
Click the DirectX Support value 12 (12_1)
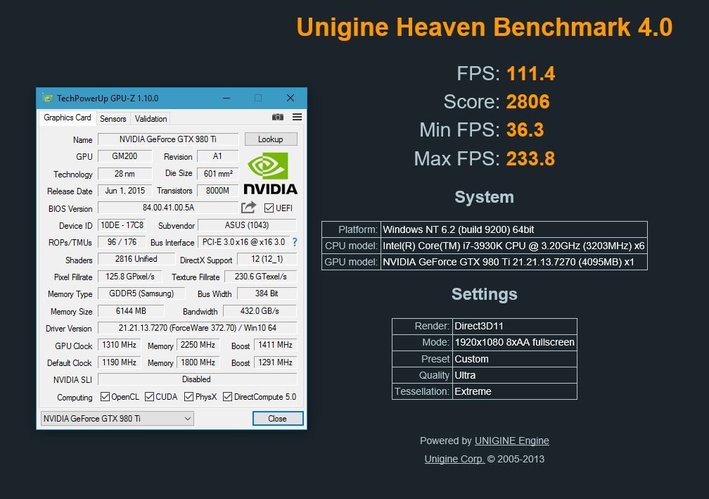pos(267,259)
